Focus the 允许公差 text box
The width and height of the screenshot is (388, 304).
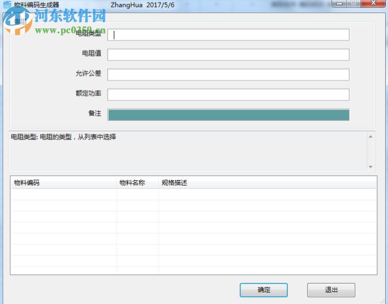click(228, 75)
